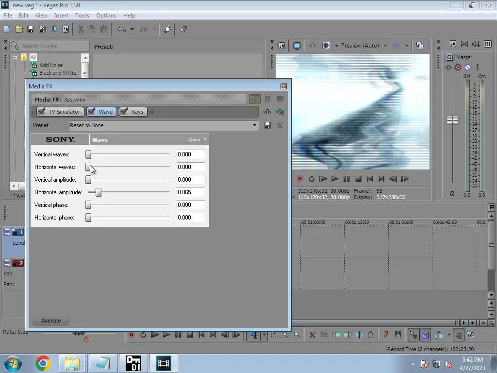The height and width of the screenshot is (373, 497).
Task: Click Pause in the preview transport
Action: point(347,179)
